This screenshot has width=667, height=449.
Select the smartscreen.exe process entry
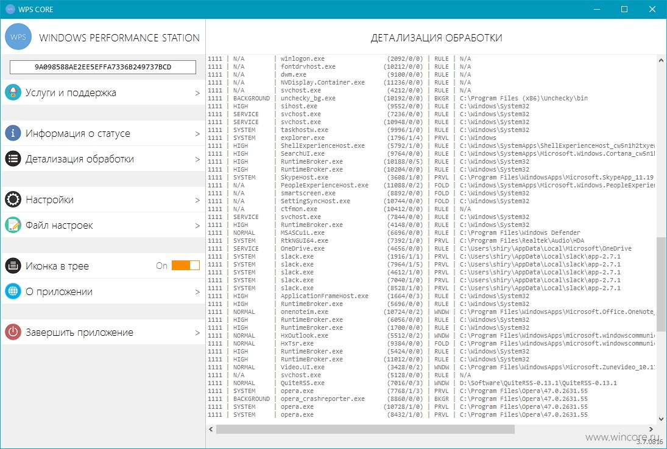pyautogui.click(x=431, y=193)
